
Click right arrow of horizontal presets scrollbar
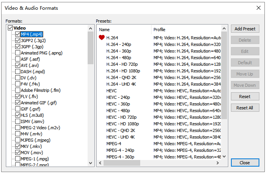coord(218,163)
